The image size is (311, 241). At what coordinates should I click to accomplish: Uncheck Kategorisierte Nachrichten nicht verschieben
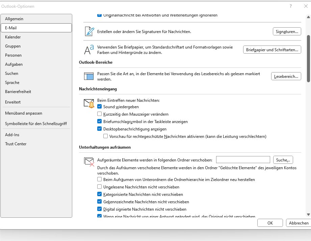pyautogui.click(x=99, y=194)
